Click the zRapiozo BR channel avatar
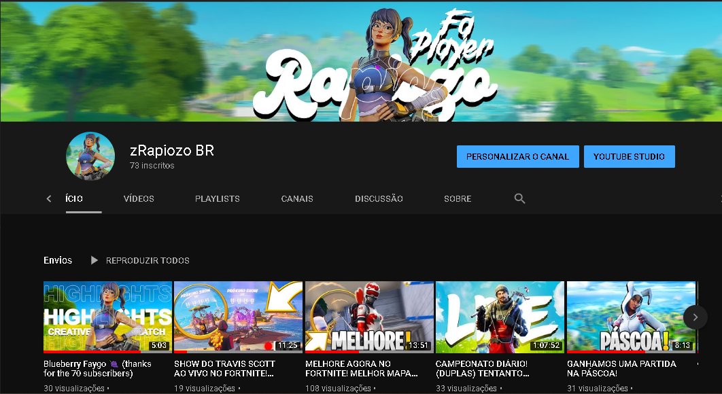The width and height of the screenshot is (722, 394). click(x=90, y=156)
